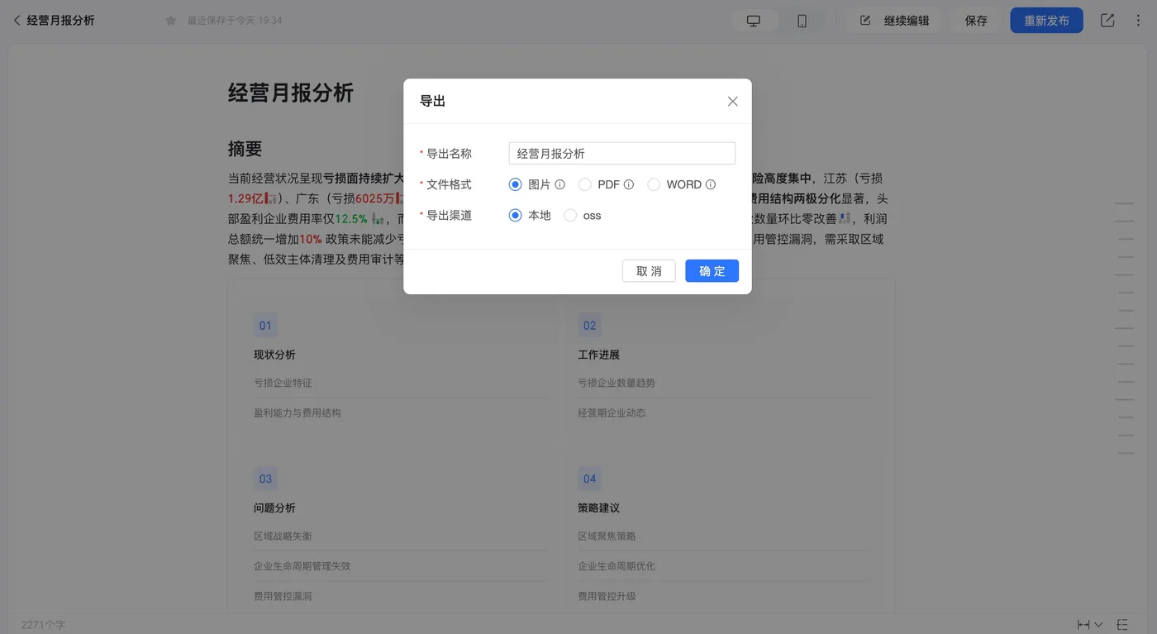
Task: Open the 区域战略失衡 section link
Action: tap(283, 536)
